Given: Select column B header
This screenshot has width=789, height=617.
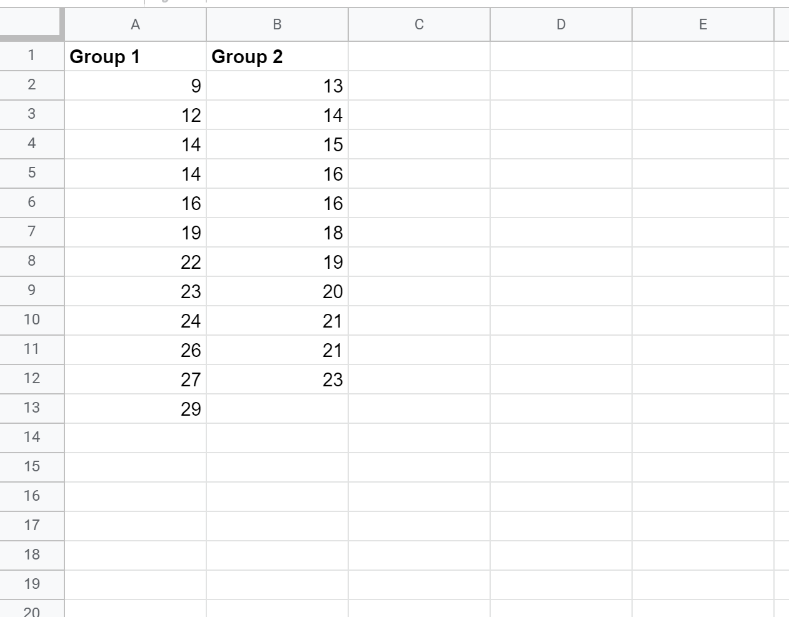Looking at the screenshot, I should [x=277, y=24].
